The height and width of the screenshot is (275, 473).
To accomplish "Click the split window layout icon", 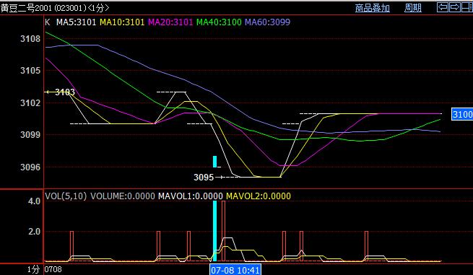I will [467, 7].
